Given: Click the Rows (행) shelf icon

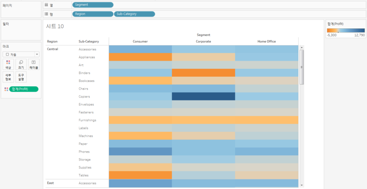Looking at the screenshot, I should point(47,14).
